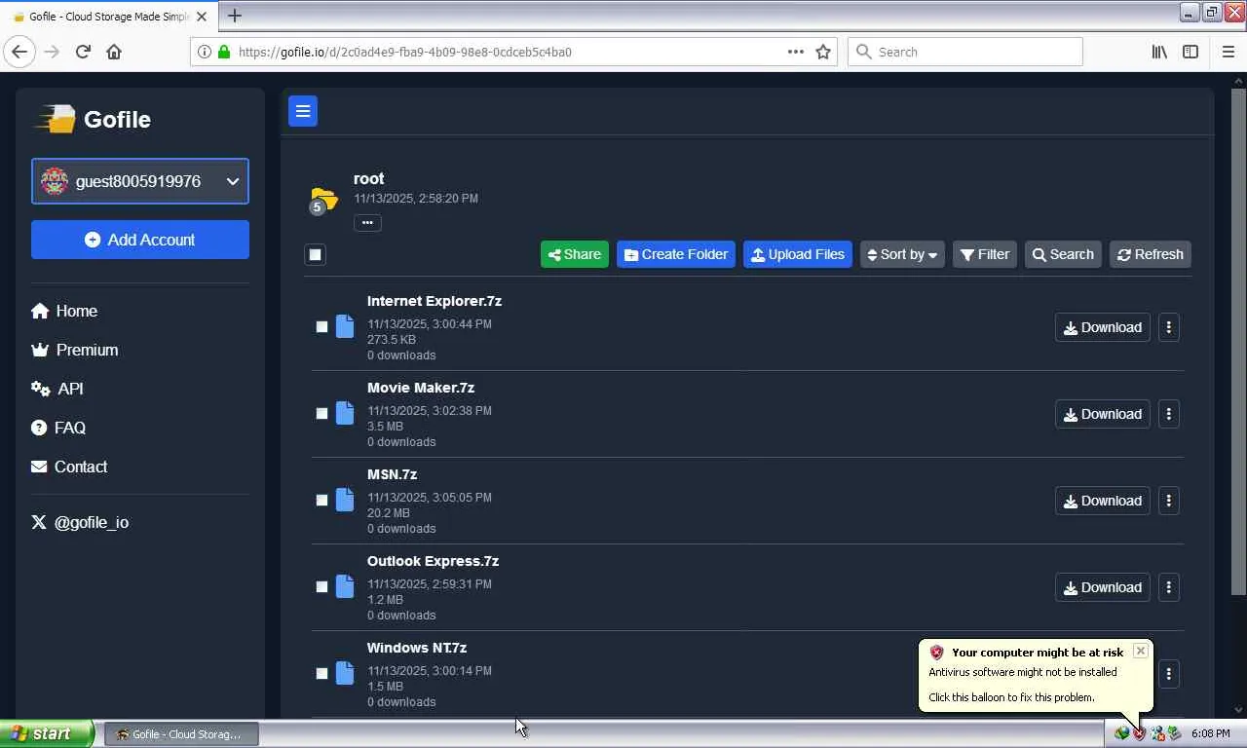1247x748 pixels.
Task: Open the Firefox hamburger menu
Action: pyautogui.click(x=1228, y=52)
